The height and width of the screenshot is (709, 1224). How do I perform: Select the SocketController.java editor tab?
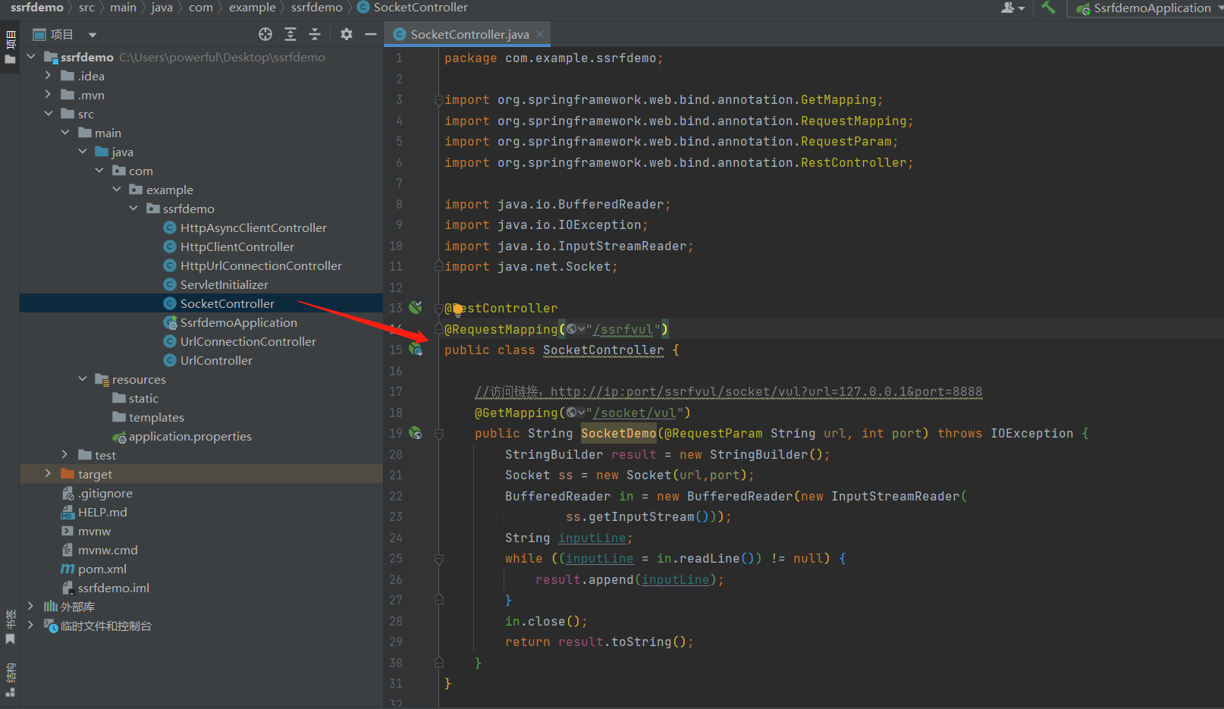469,34
